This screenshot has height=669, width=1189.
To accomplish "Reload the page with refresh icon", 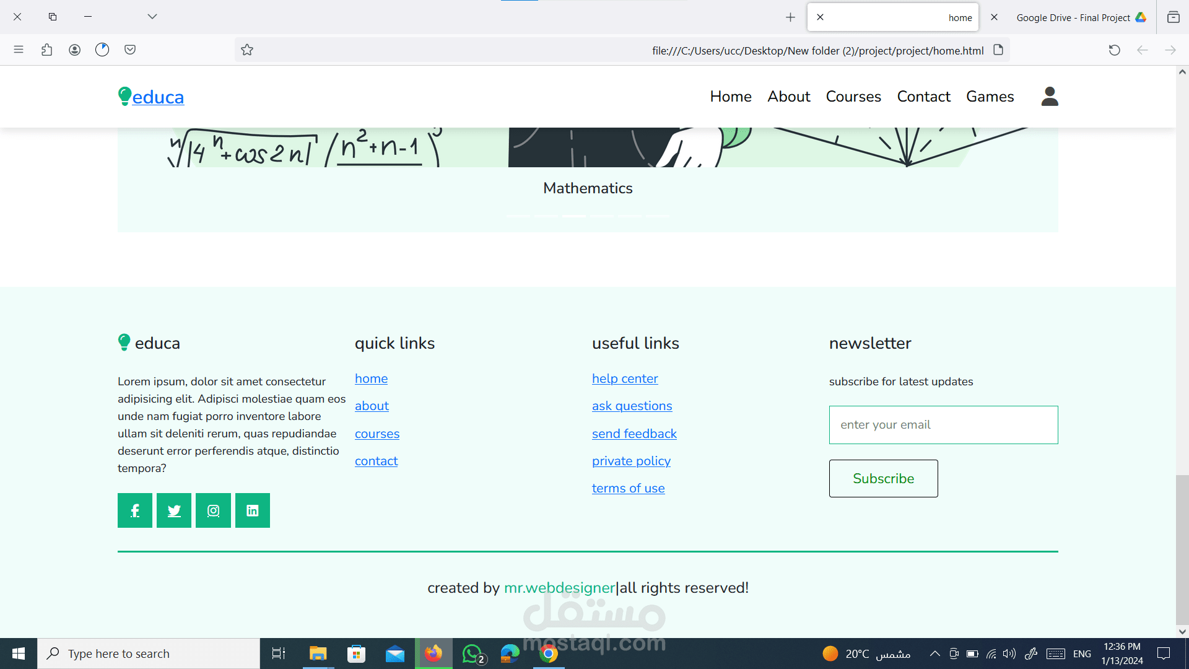I will (x=1114, y=50).
